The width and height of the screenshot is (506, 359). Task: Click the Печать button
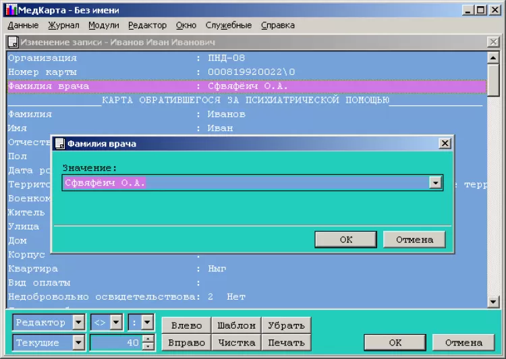pos(286,343)
